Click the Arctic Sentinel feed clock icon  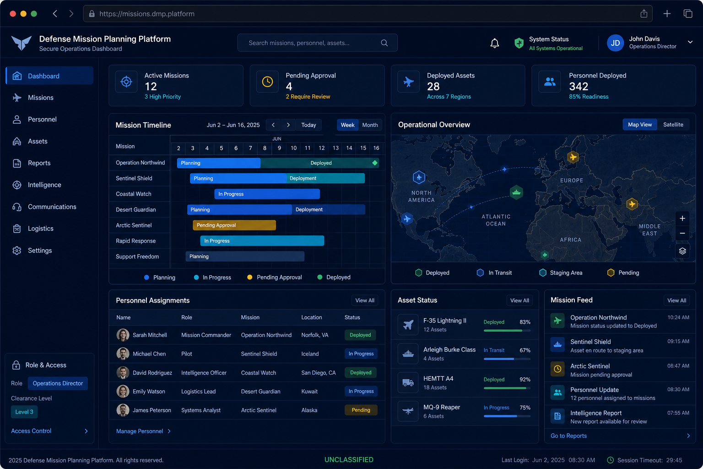point(557,369)
